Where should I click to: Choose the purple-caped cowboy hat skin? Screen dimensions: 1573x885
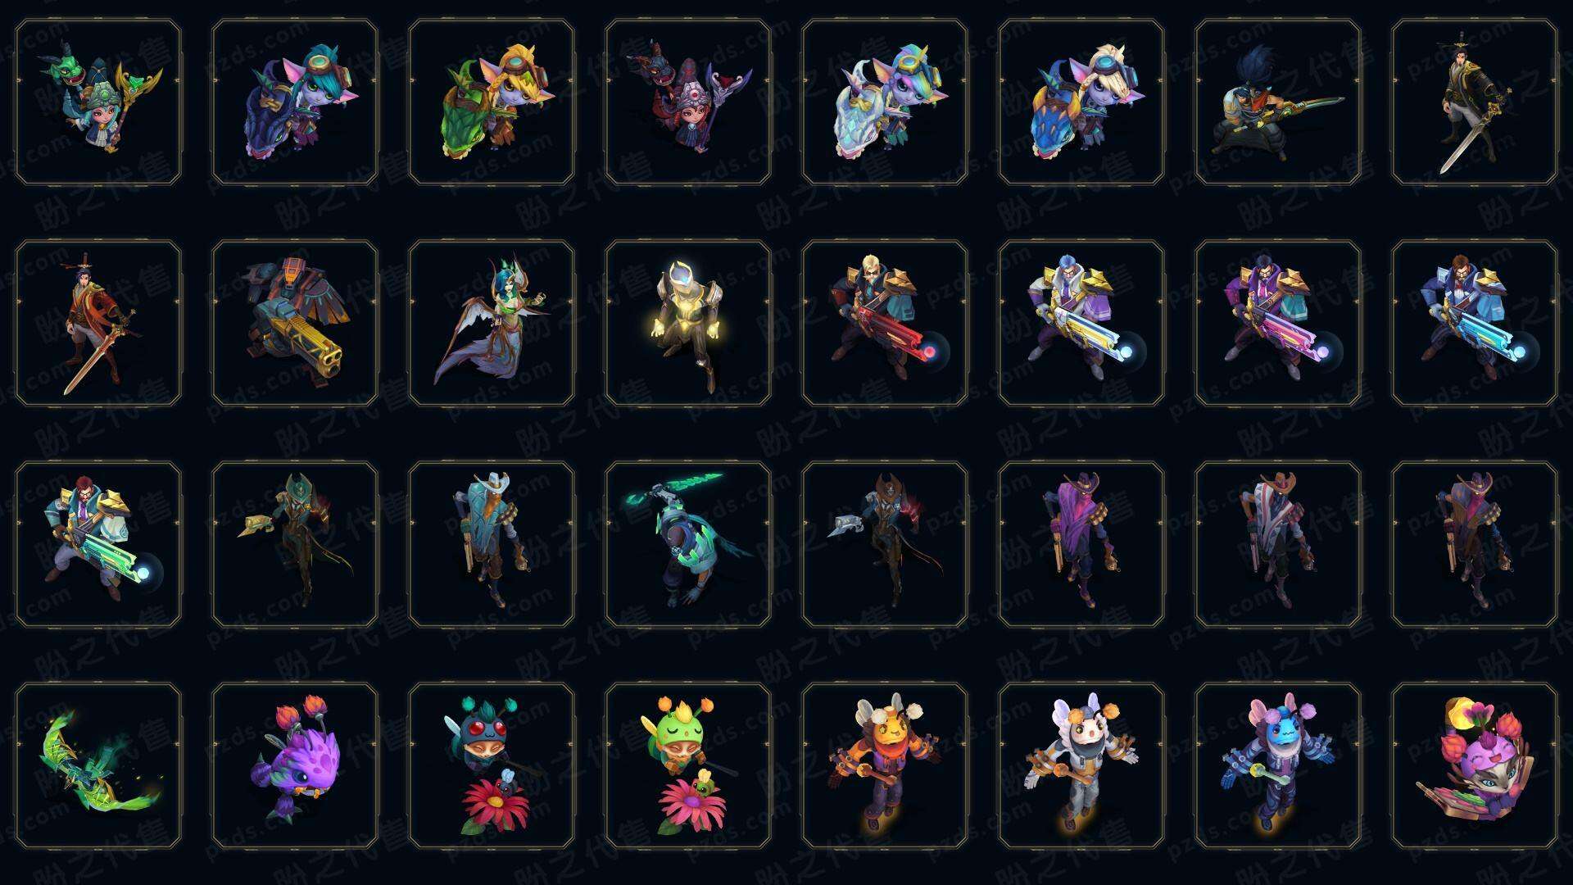click(1081, 545)
